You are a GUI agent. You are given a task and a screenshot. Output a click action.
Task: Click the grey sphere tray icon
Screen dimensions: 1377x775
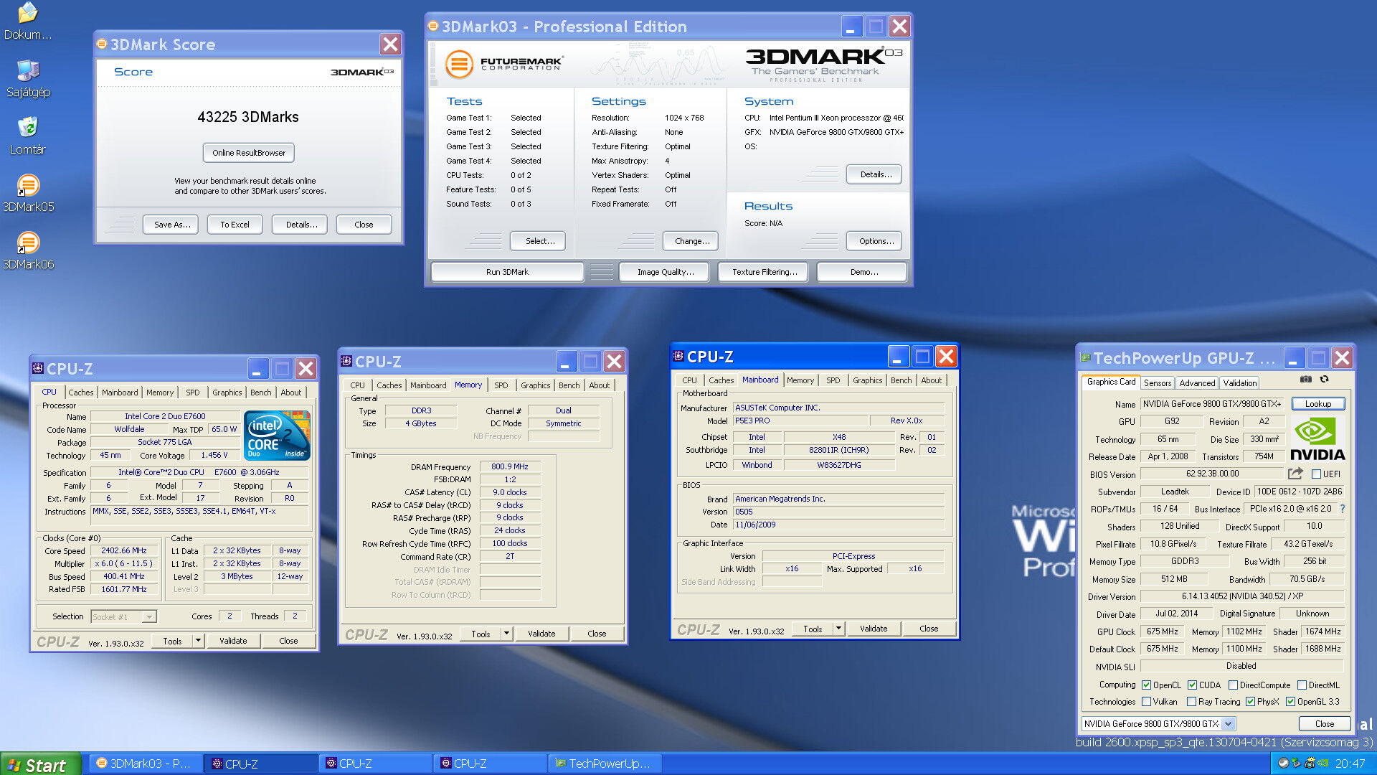pyautogui.click(x=1283, y=764)
